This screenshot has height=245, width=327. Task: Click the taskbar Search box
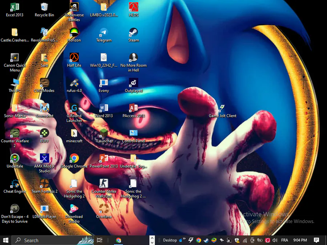click(53, 240)
